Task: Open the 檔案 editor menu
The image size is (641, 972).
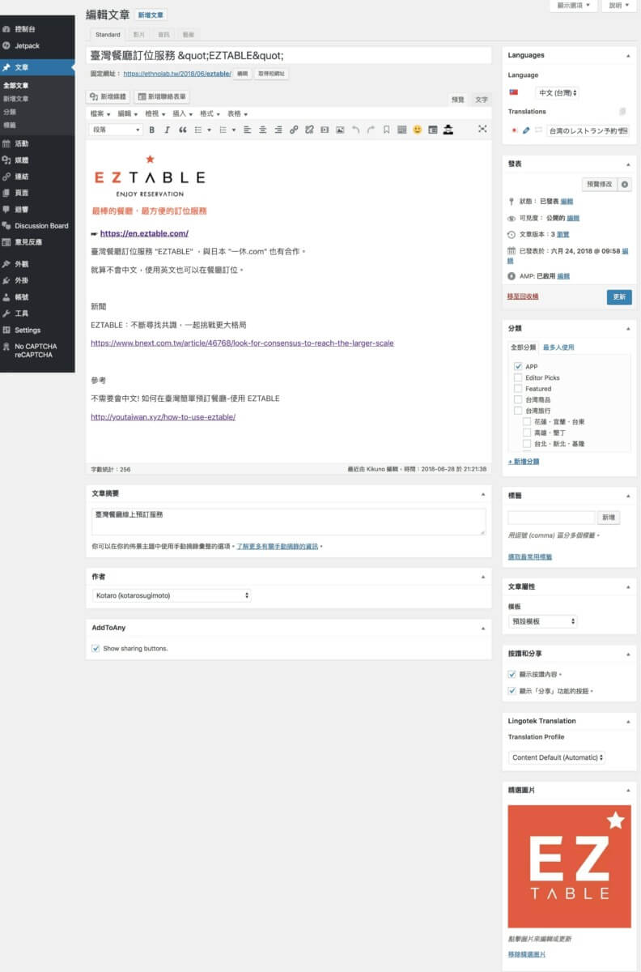Action: pyautogui.click(x=100, y=114)
